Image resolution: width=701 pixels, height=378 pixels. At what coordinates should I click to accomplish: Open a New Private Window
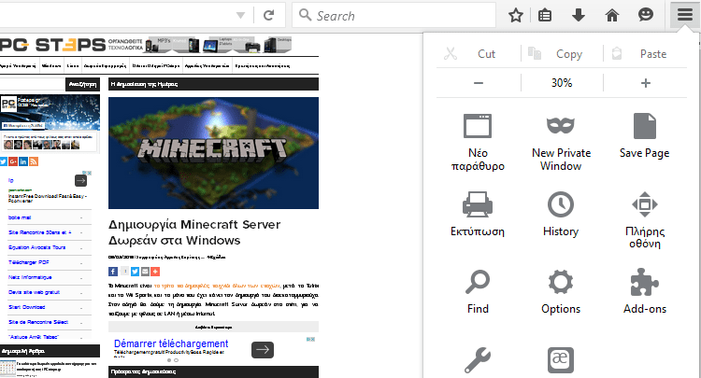click(561, 143)
